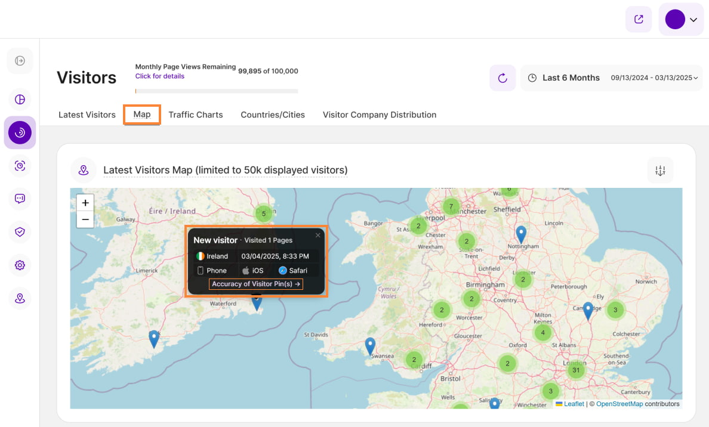Click the refresh data icon button
Image resolution: width=709 pixels, height=427 pixels.
coord(503,78)
